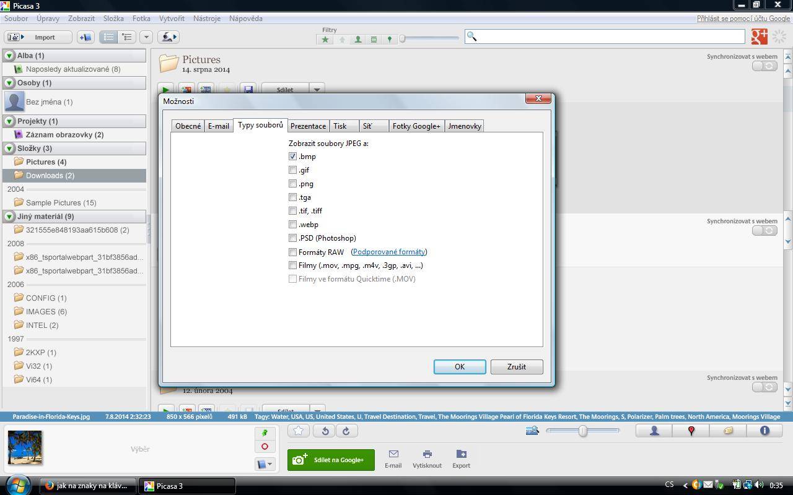This screenshot has height=495, width=793.
Task: Enable the .webp checkbox
Action: point(292,225)
